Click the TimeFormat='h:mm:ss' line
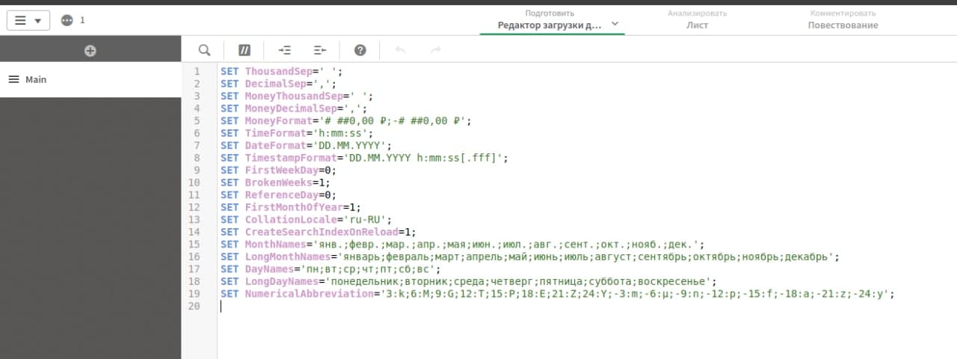Screen dimensions: 957x359 (x=297, y=133)
